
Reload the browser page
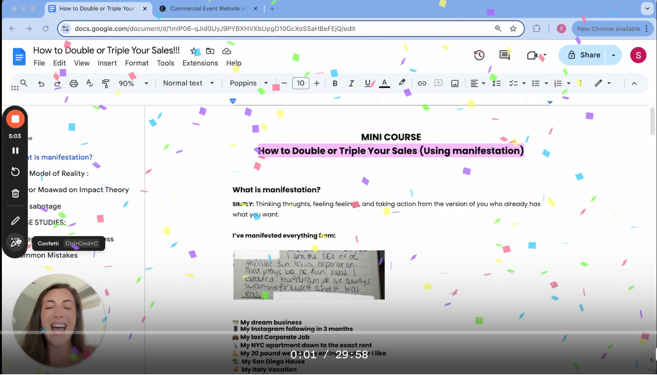click(45, 29)
